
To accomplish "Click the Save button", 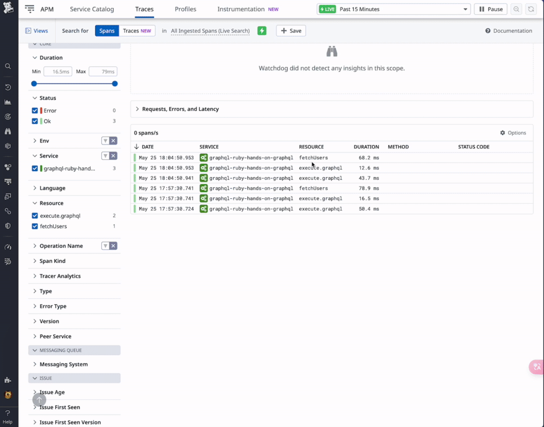I will 291,30.
